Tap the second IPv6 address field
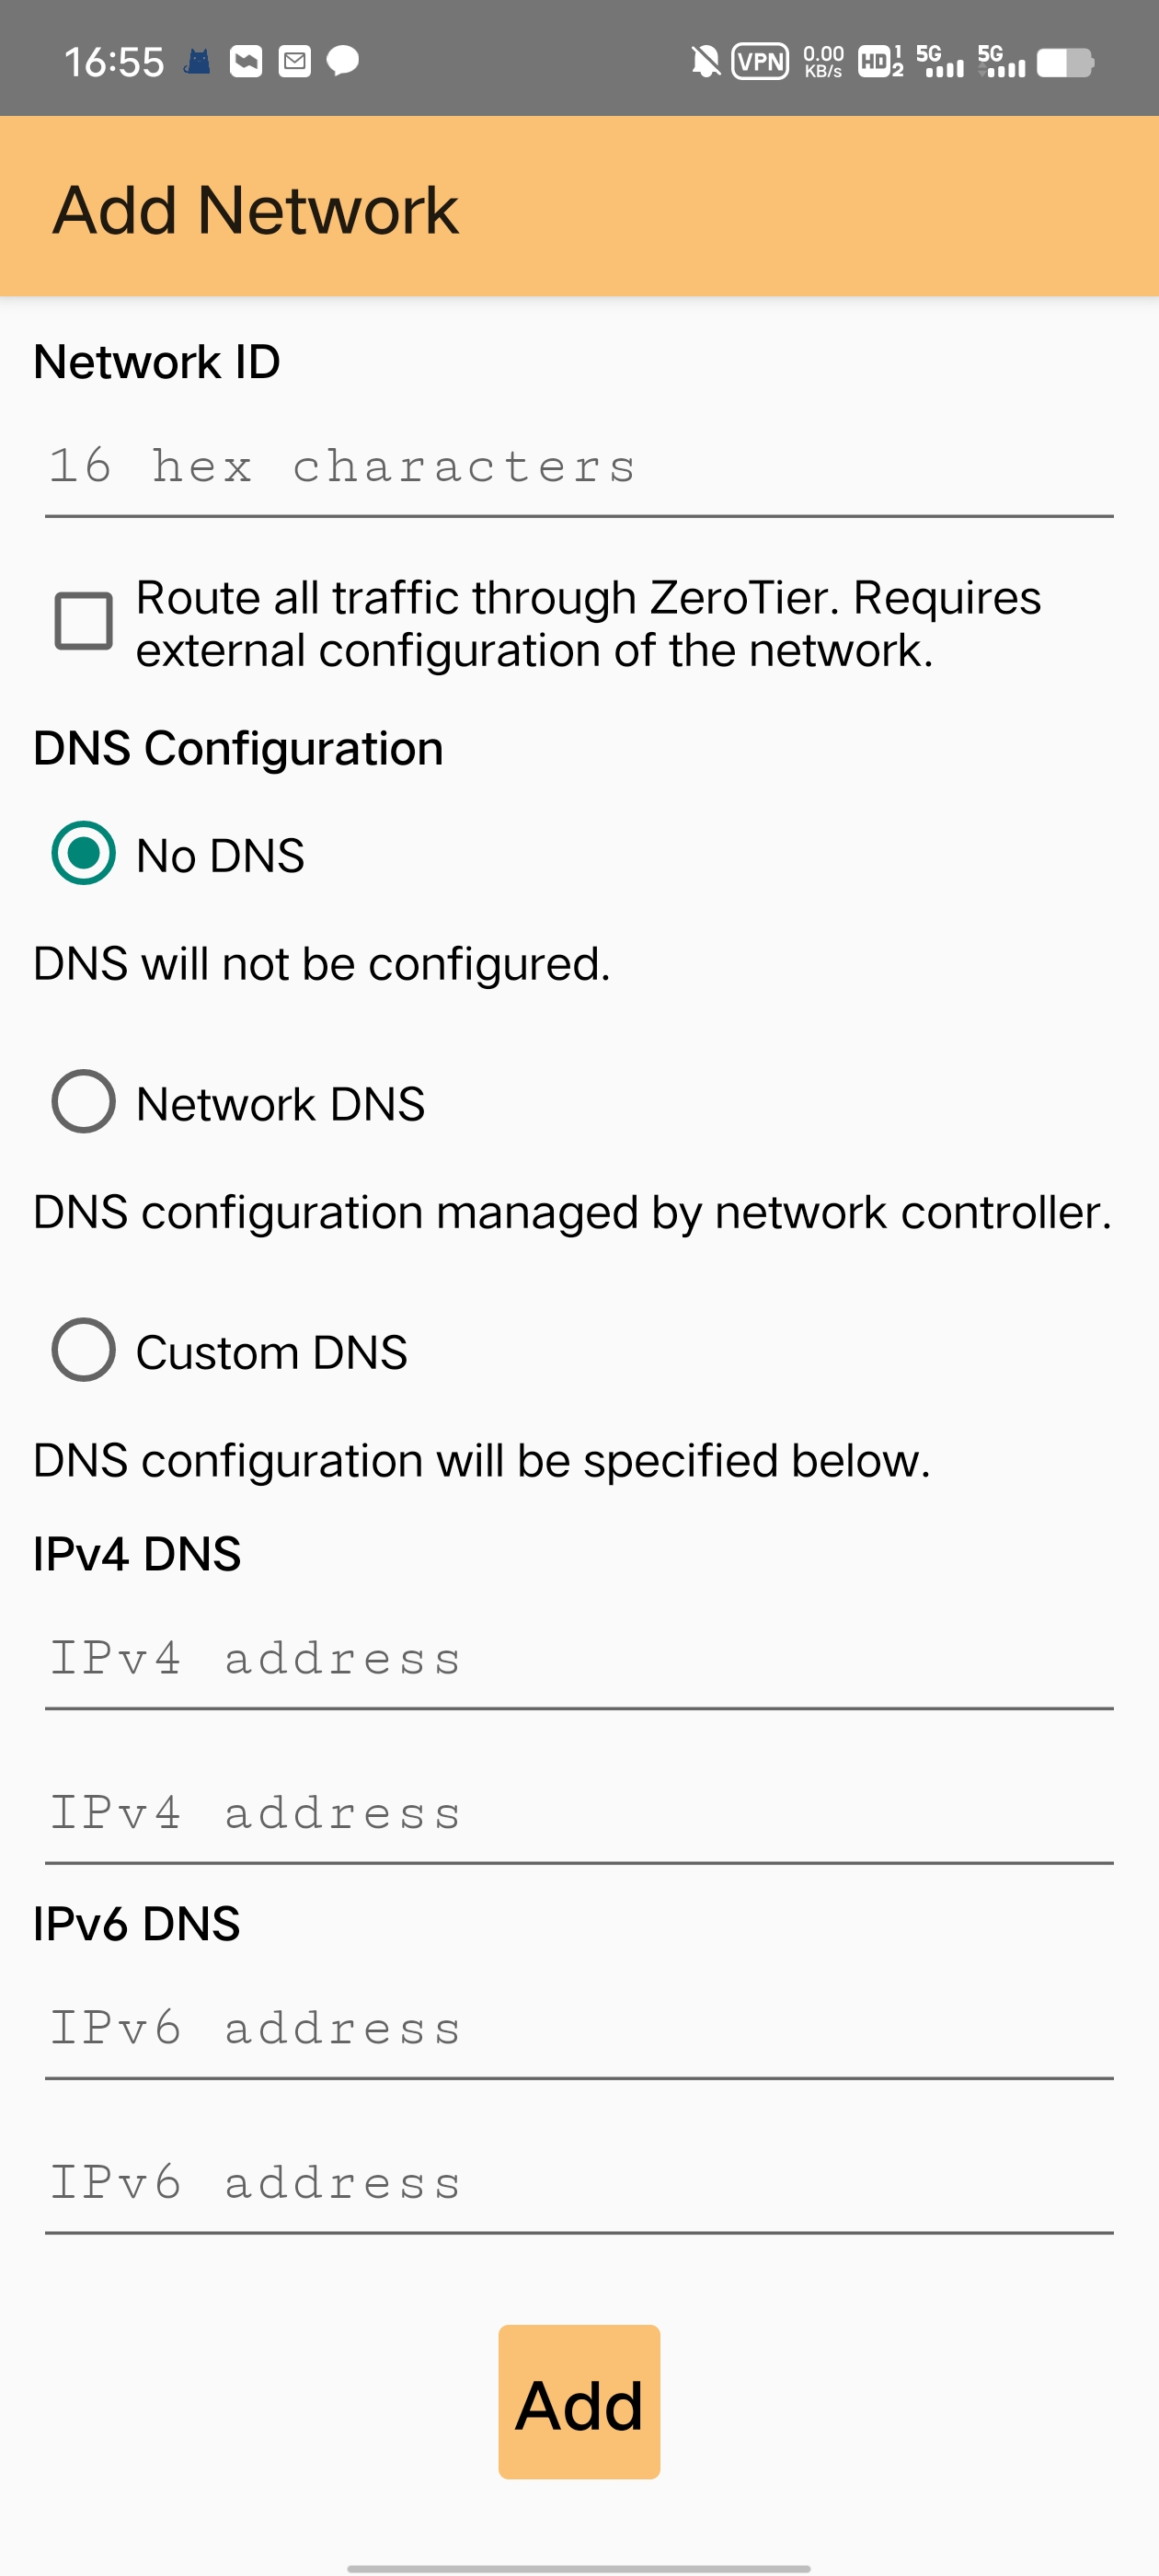 click(x=579, y=2183)
